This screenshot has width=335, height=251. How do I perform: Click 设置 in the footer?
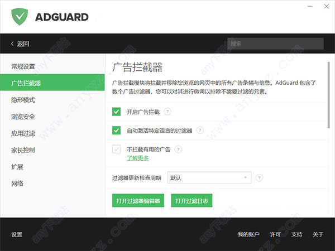pos(17,234)
